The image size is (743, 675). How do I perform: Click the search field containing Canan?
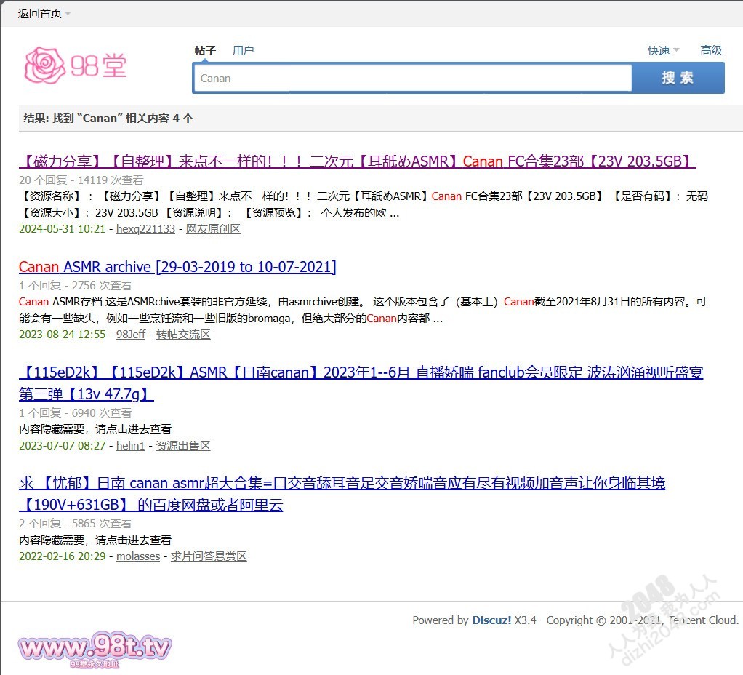pyautogui.click(x=412, y=79)
